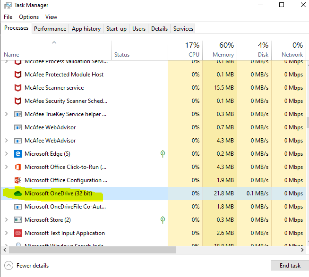Viewport: 309px width, 277px height.
Task: Collapse view with the Fewer details arrow
Action: point(9,266)
